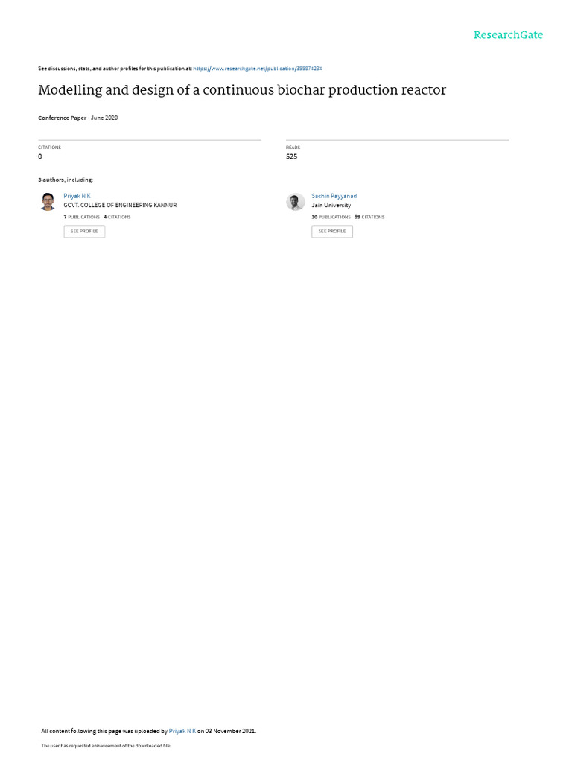Click the Conference Paper June 2020 label
The image size is (572, 763).
click(77, 118)
